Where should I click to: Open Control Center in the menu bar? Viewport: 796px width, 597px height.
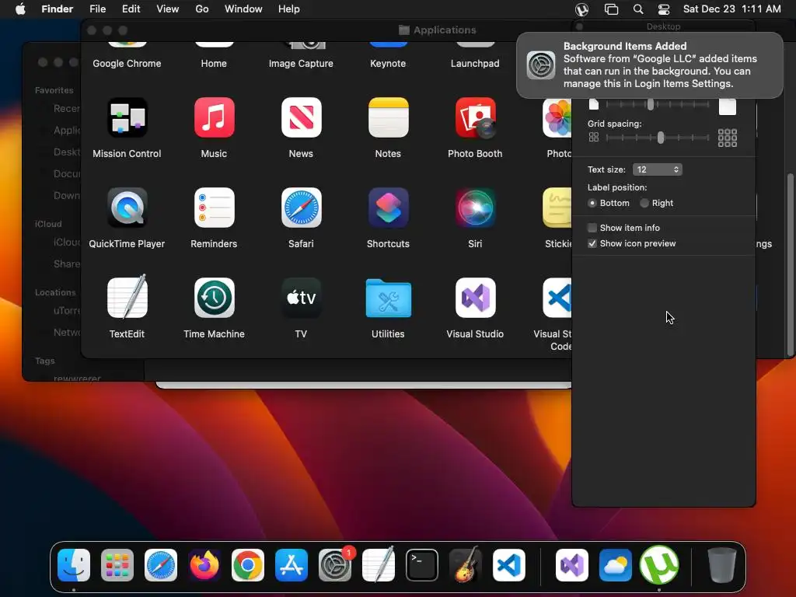664,9
